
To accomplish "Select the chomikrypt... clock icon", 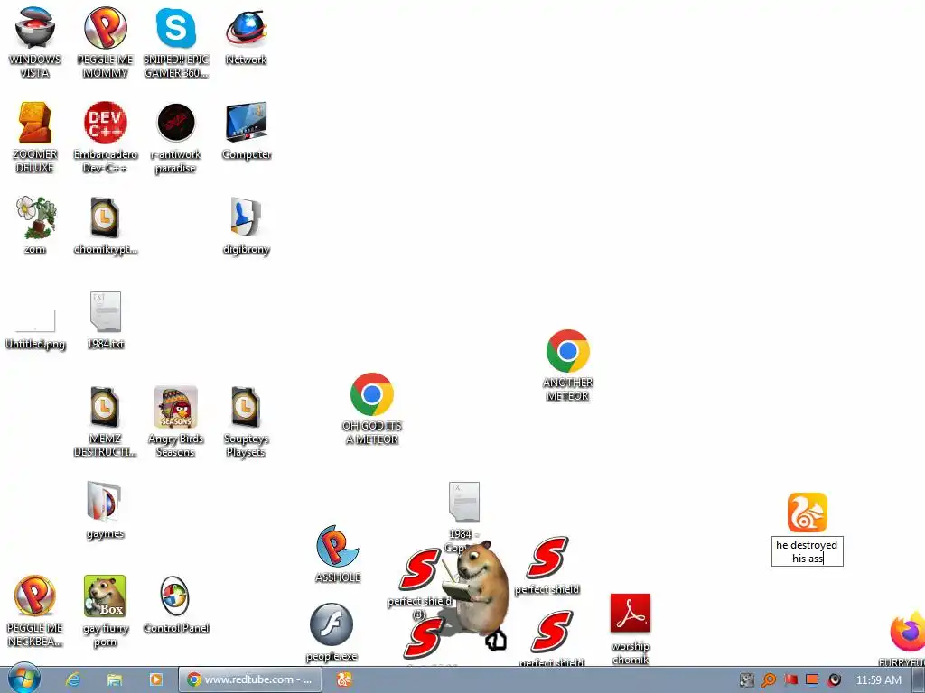I will (x=105, y=217).
